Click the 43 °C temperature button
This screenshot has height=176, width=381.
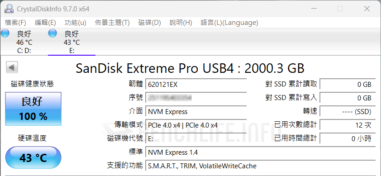coord(33,158)
